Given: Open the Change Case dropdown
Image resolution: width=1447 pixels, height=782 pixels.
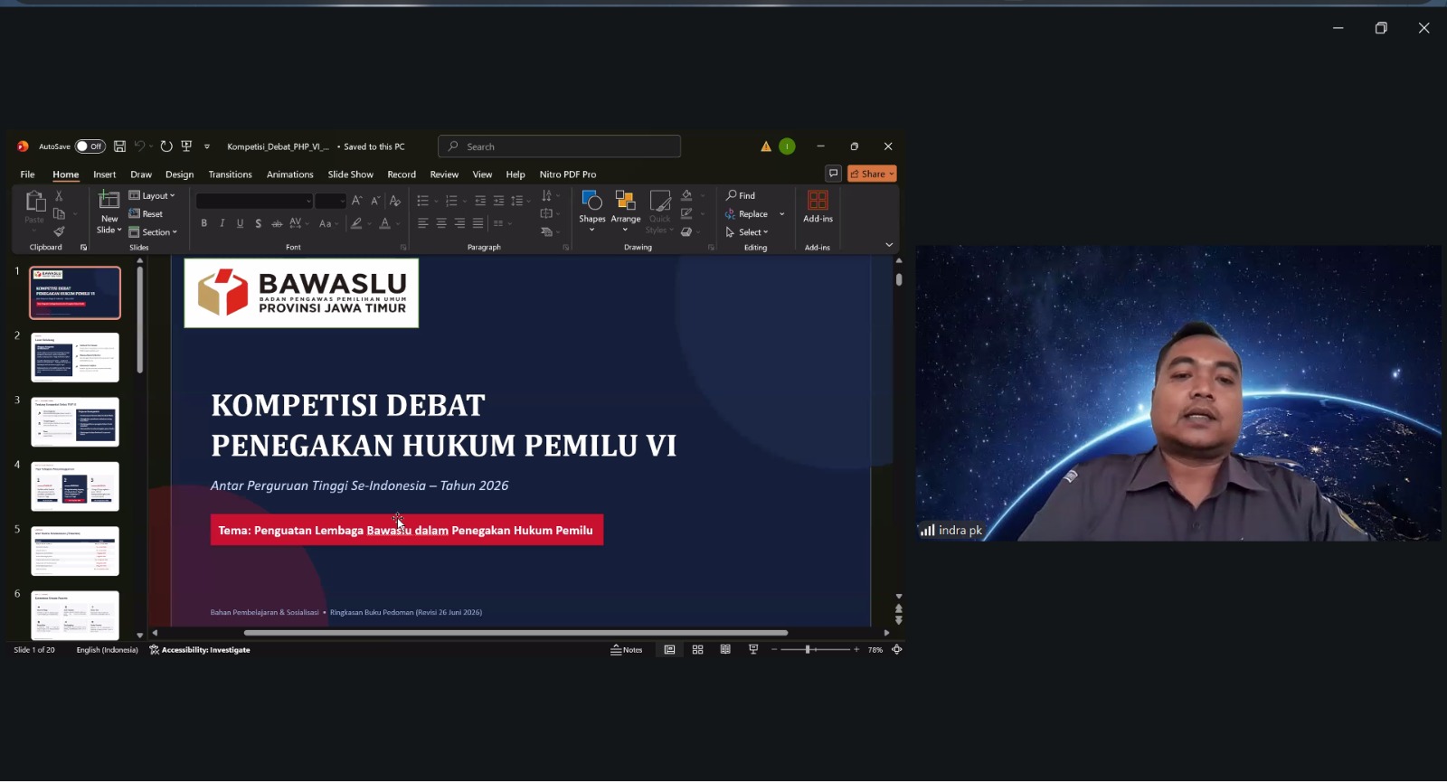Looking at the screenshot, I should [x=327, y=223].
